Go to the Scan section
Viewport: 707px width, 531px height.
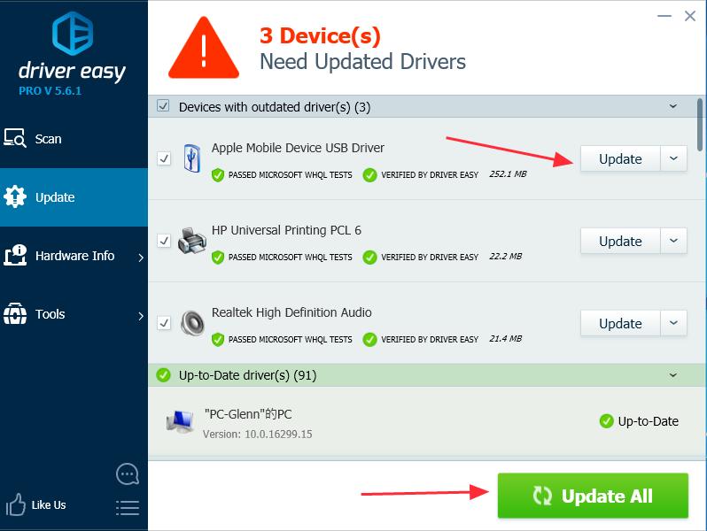(x=49, y=139)
